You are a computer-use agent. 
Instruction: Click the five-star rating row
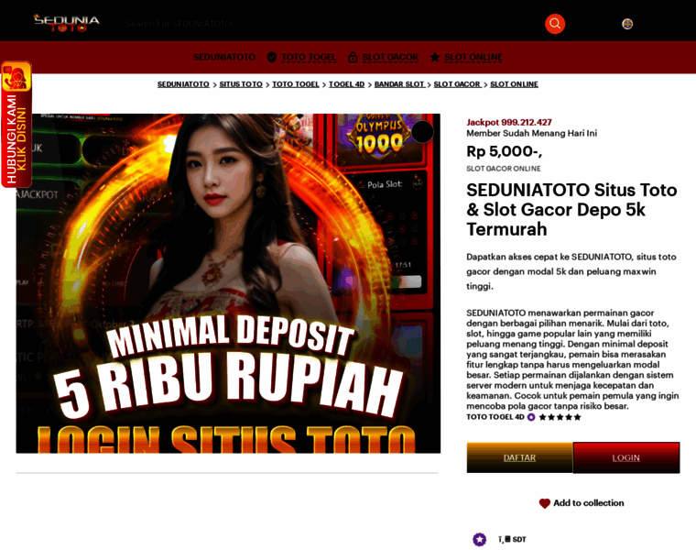click(560, 417)
